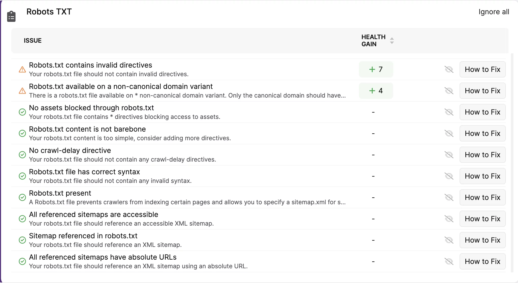Hide the invalid directives issue with eye icon
The height and width of the screenshot is (283, 518).
click(x=449, y=69)
